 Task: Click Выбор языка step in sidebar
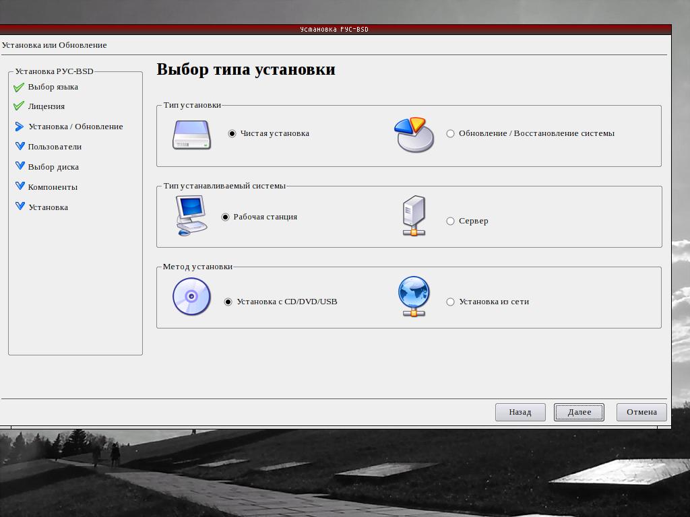(x=53, y=87)
